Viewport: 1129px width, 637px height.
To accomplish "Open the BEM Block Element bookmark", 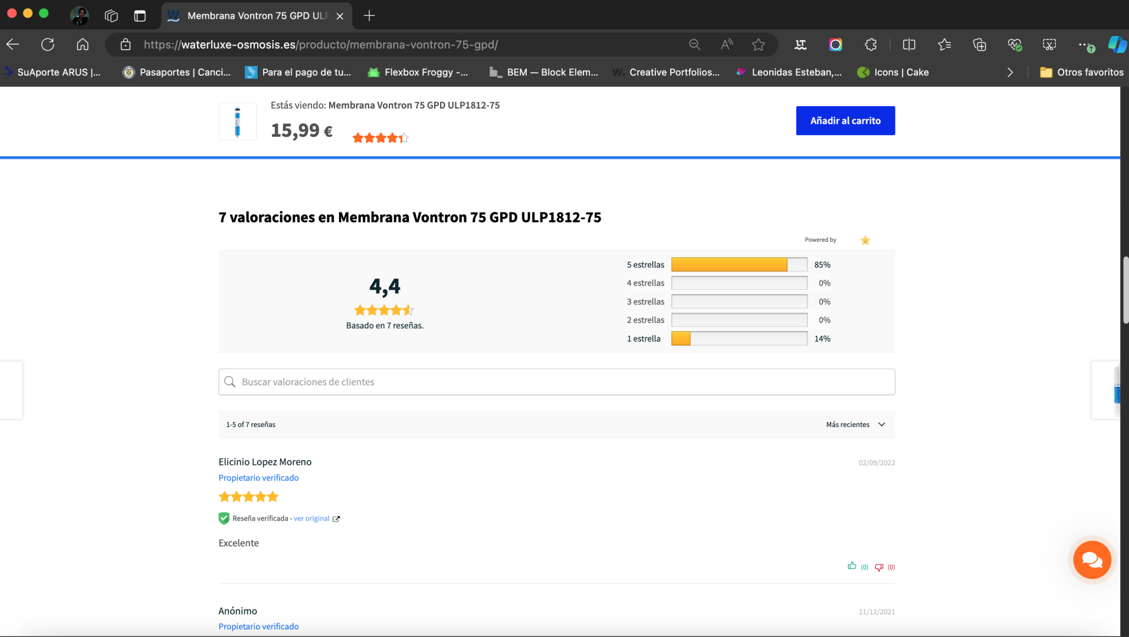I will [x=543, y=72].
